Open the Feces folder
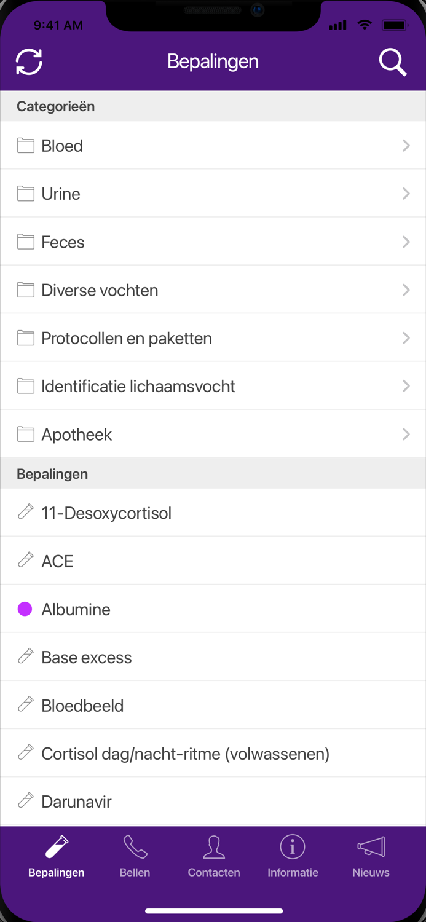Image resolution: width=426 pixels, height=922 pixels. tap(213, 242)
